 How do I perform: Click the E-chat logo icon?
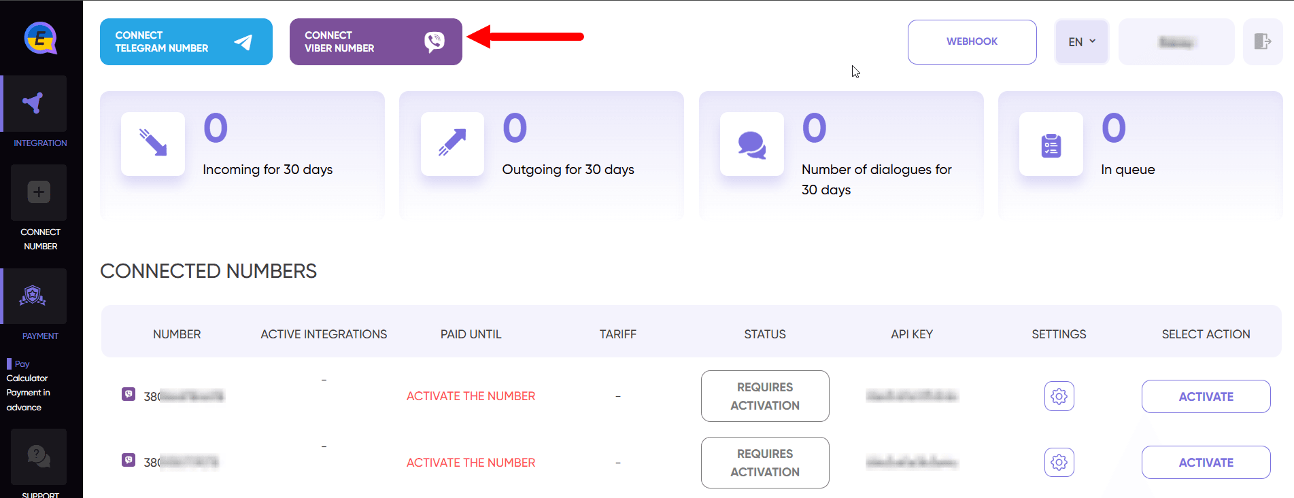point(41,38)
